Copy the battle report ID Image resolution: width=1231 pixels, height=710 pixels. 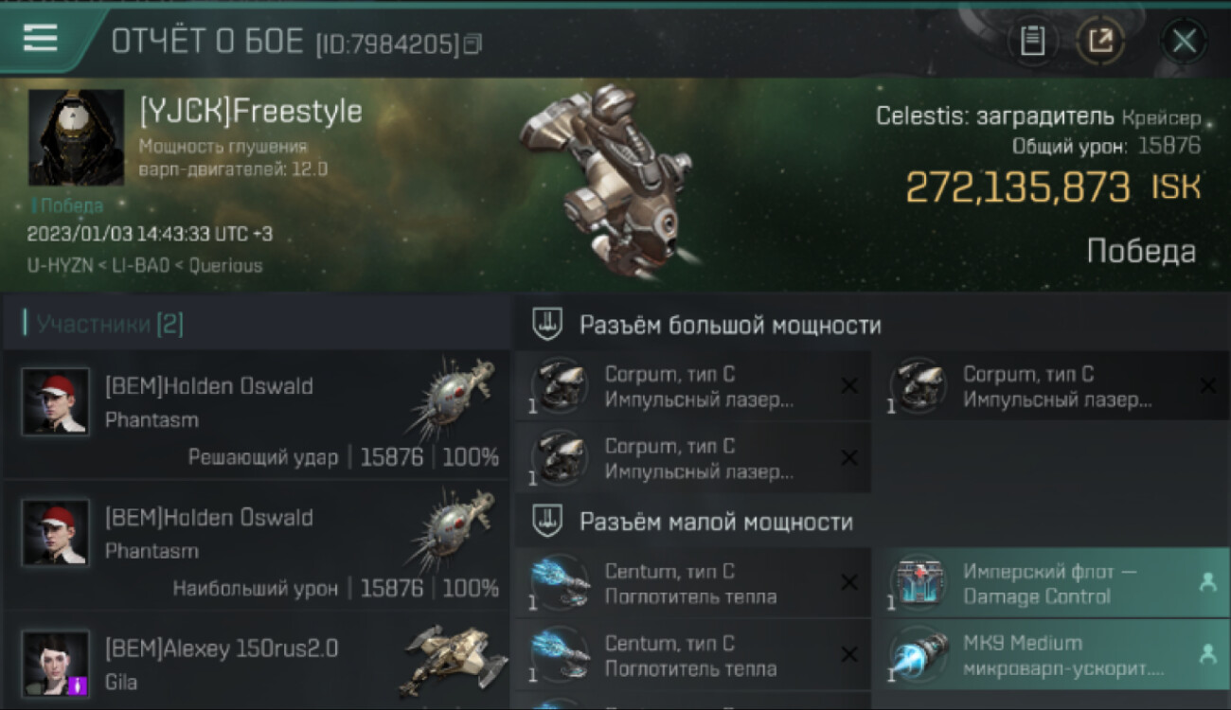(x=473, y=43)
